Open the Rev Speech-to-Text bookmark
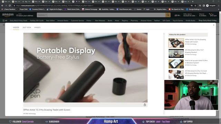 click(176, 9)
